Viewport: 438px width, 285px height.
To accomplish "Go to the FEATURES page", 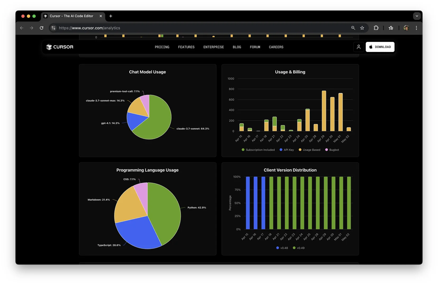I will tap(186, 47).
